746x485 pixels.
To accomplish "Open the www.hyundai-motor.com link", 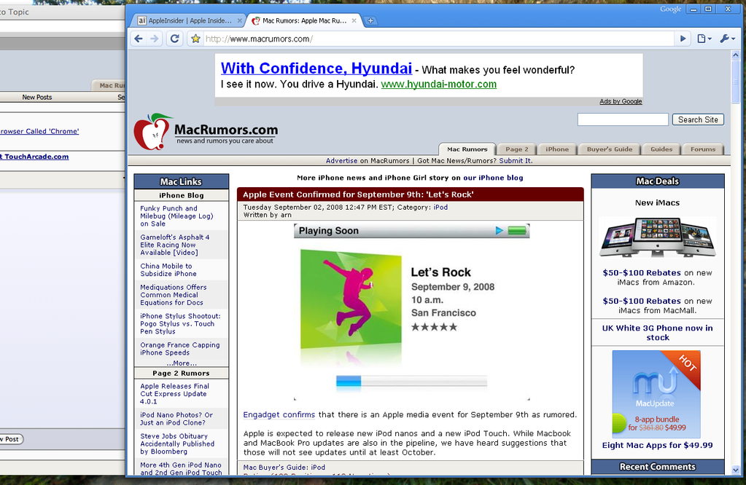I will pos(439,84).
